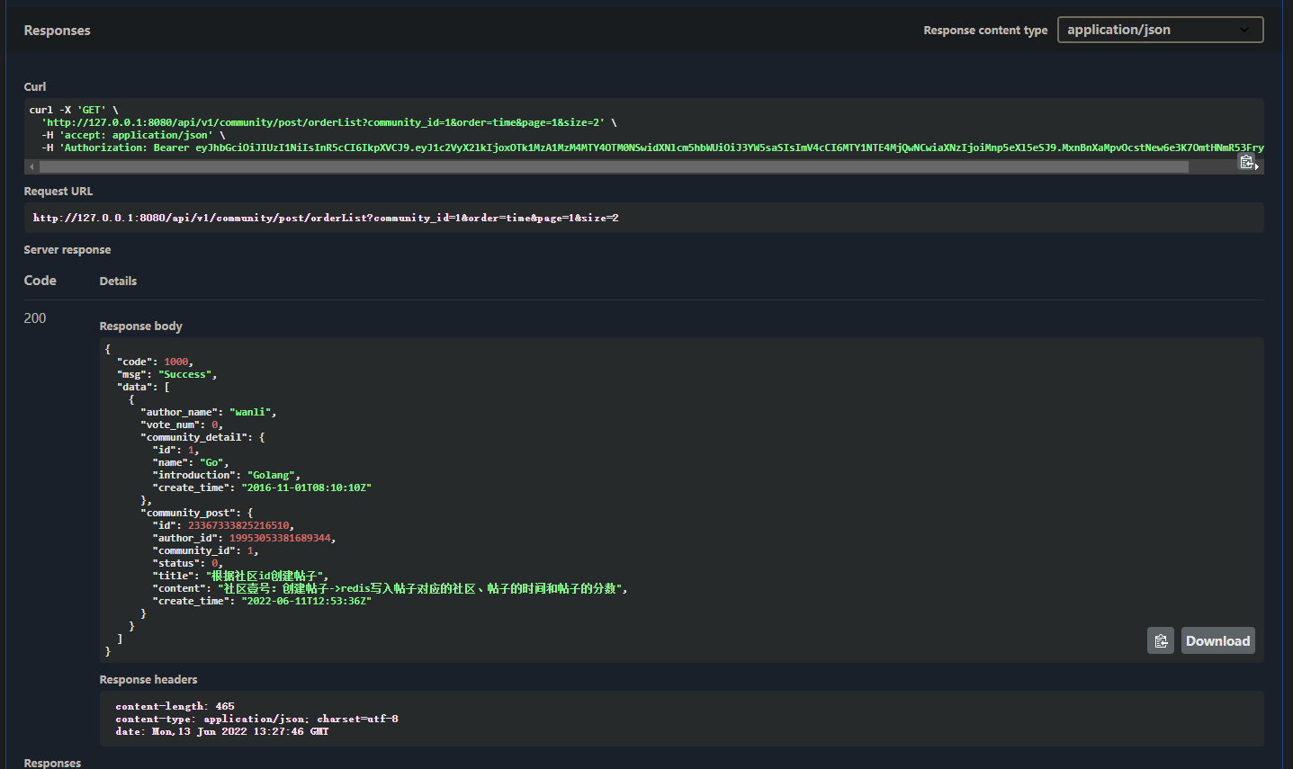
Task: Open the Response content type dropdown
Action: coord(1160,30)
